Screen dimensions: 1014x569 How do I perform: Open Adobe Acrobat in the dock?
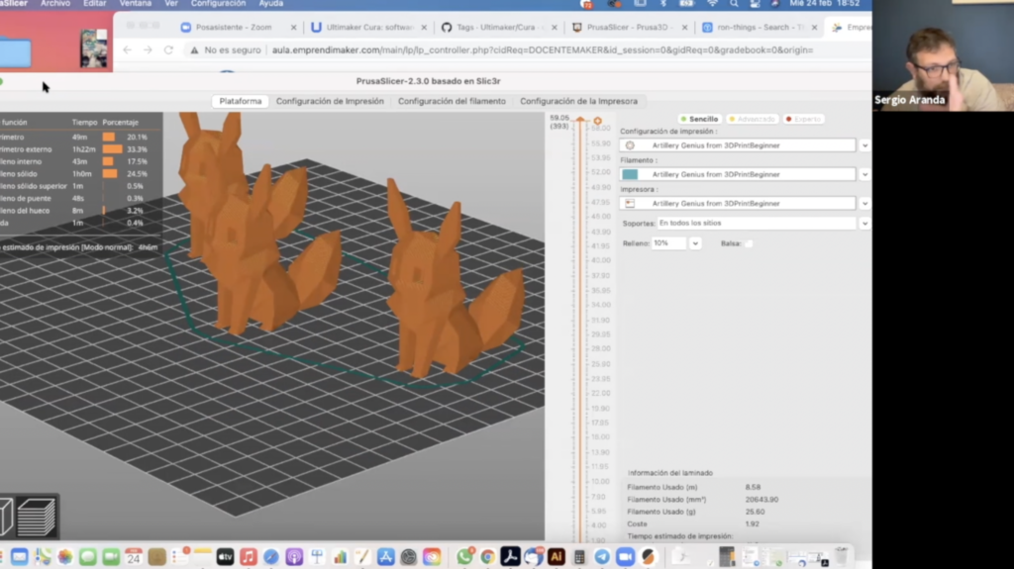[x=510, y=557]
